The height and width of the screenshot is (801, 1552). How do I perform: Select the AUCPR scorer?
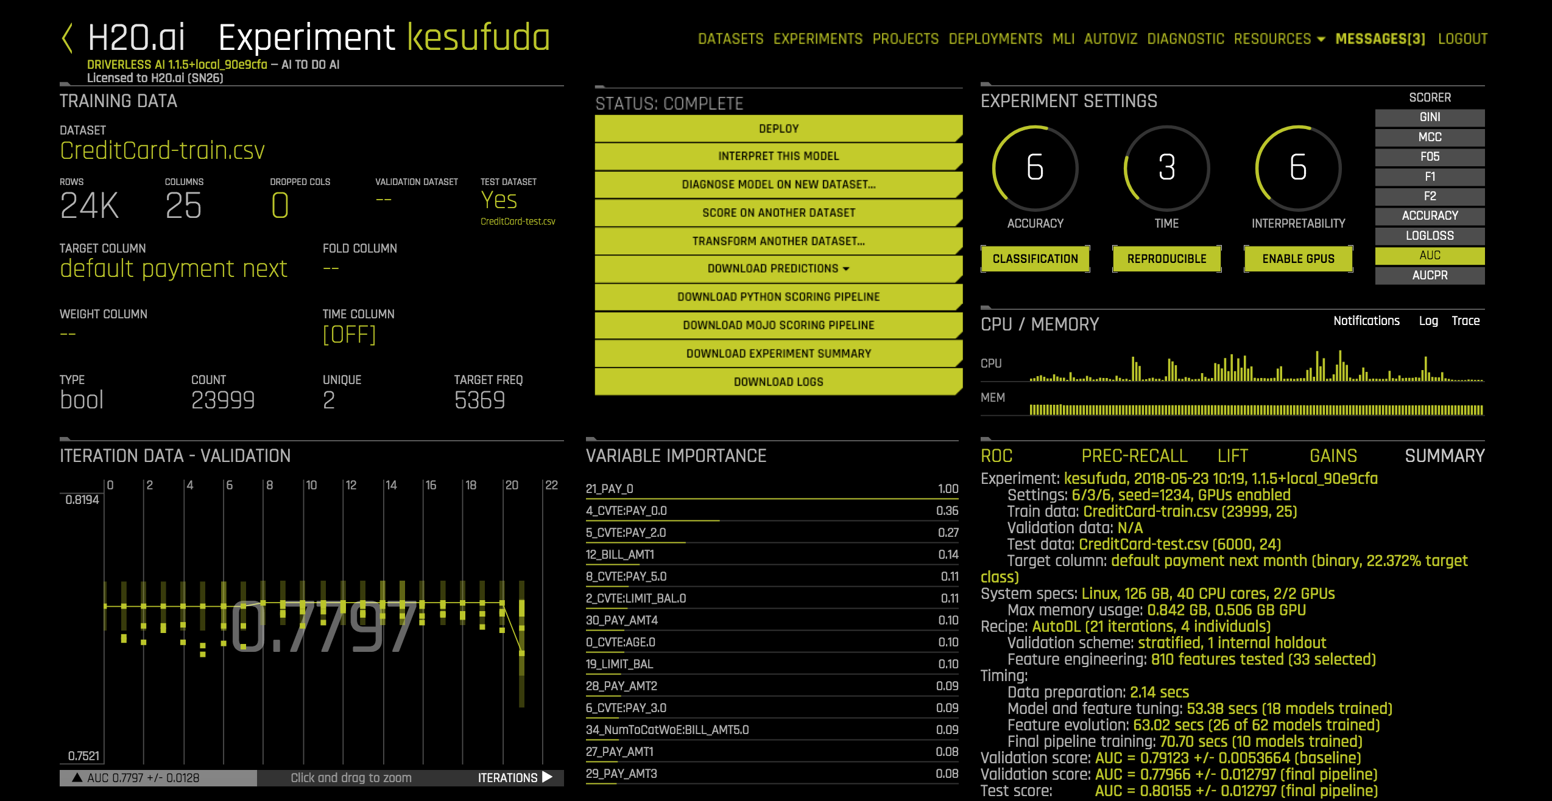pyautogui.click(x=1430, y=275)
